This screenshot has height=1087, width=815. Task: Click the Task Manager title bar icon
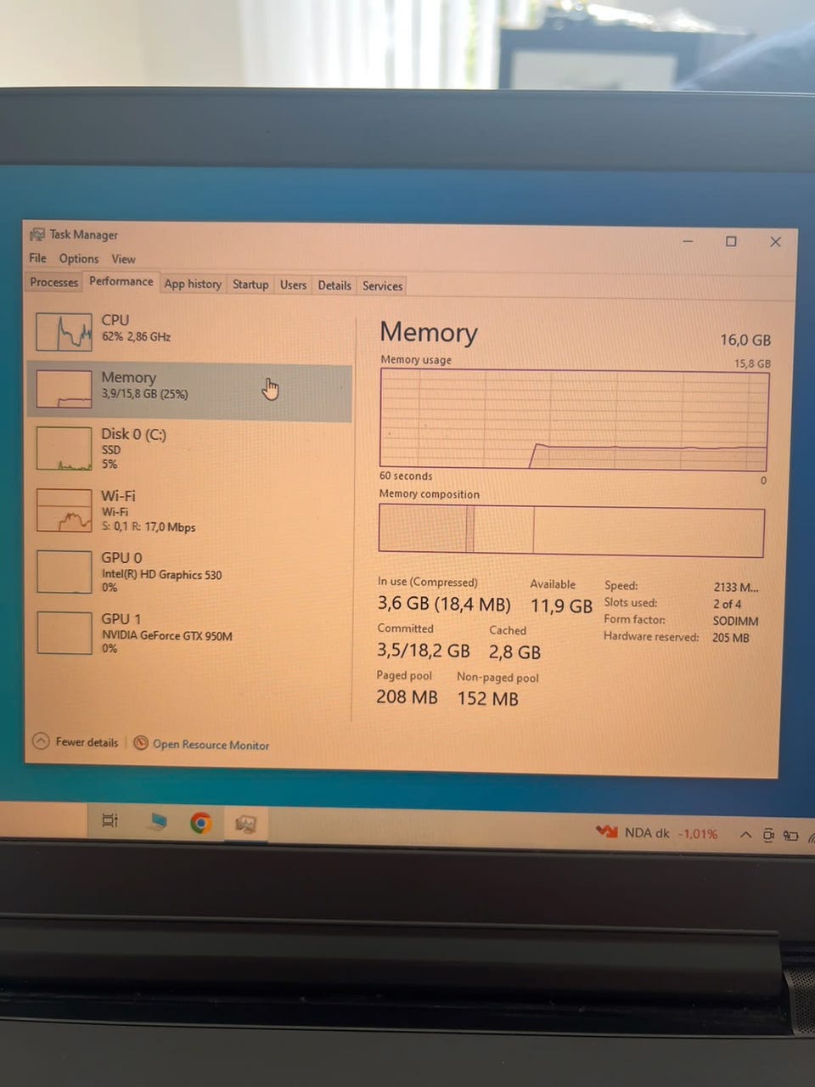(37, 234)
